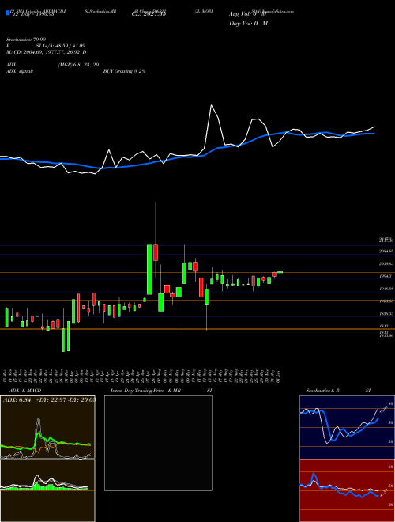Open the MACD histogram mini chart
This screenshot has height=522, width=395.
click(x=47, y=490)
